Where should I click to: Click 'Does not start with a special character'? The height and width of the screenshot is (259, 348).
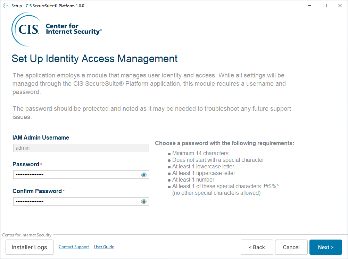(218, 160)
